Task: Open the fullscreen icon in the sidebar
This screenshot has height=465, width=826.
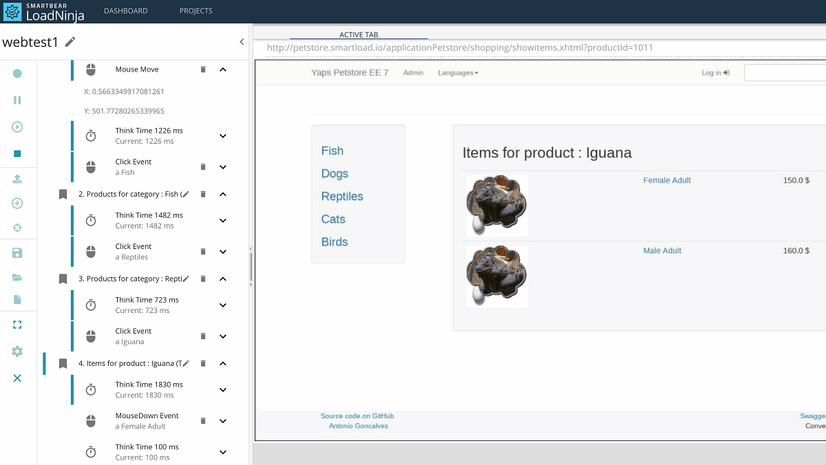Action: (17, 324)
